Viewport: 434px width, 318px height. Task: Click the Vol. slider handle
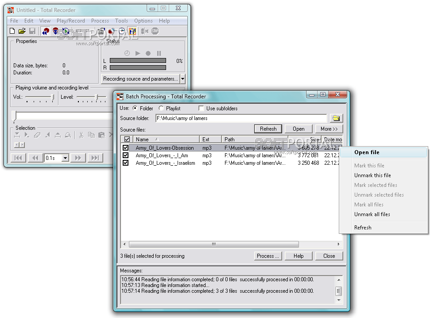click(52, 97)
